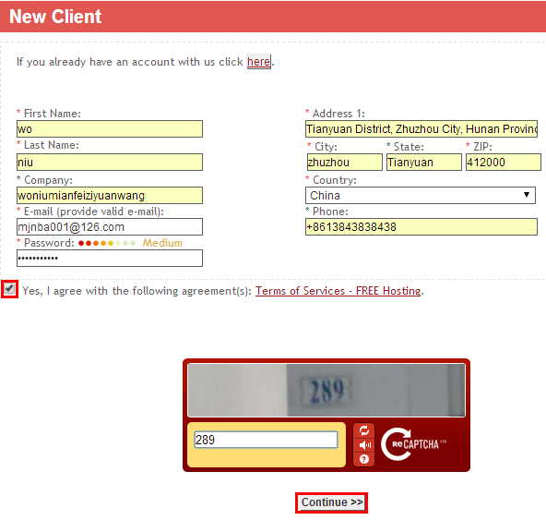Select the Address 1 field
Image resolution: width=546 pixels, height=520 pixels.
[421, 129]
